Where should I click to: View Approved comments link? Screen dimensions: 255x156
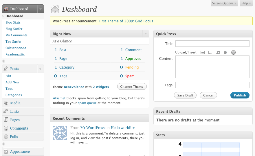pos(133,58)
